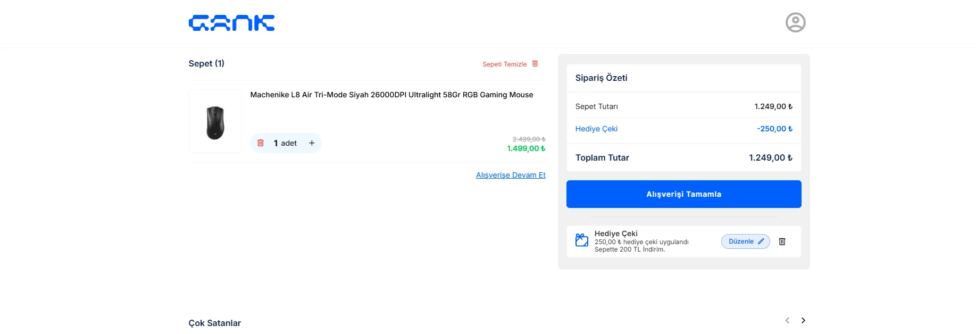976x334 pixels.
Task: Open the user account profile icon
Action: 795,22
